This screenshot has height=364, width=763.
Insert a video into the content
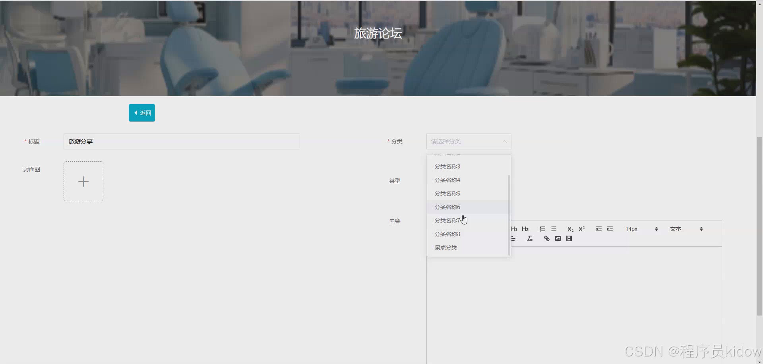pos(569,238)
